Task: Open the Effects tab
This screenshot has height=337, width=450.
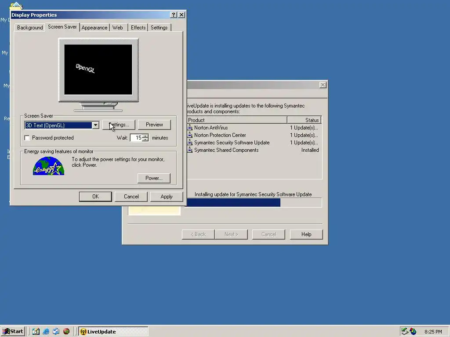Action: [x=138, y=28]
